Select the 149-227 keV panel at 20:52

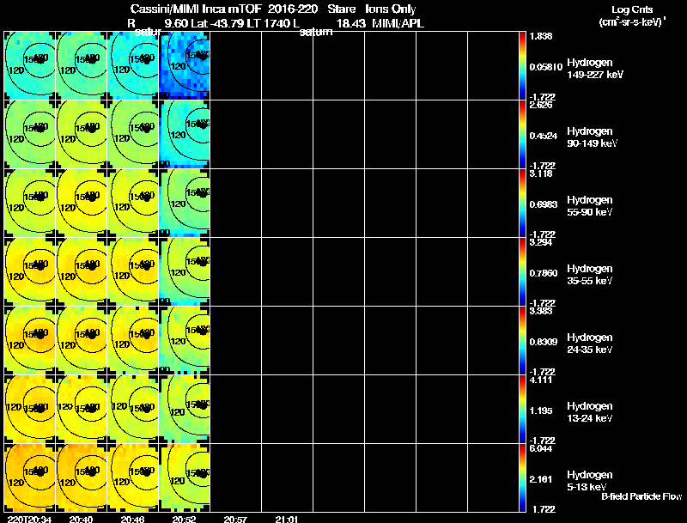[x=185, y=66]
